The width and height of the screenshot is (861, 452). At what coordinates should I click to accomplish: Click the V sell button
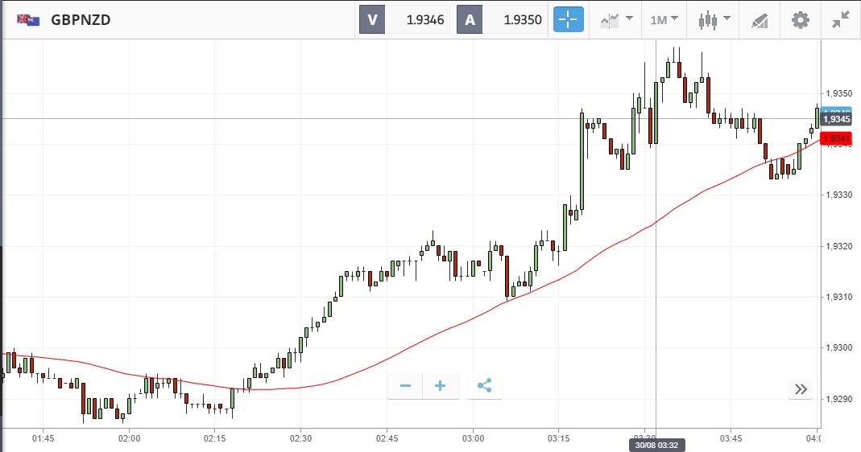(372, 20)
